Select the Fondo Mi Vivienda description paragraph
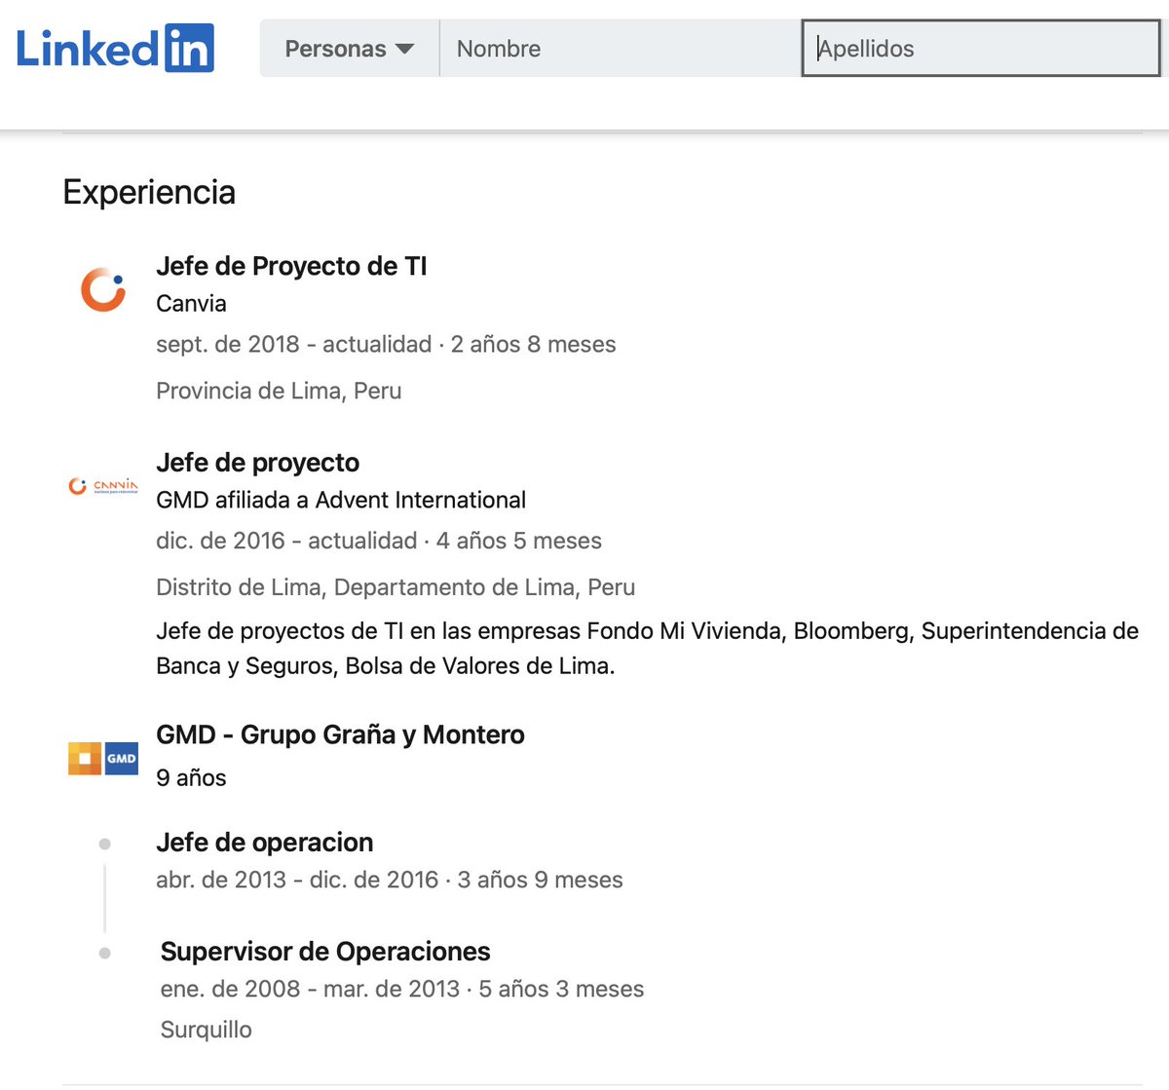 pos(647,649)
